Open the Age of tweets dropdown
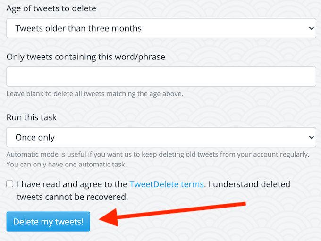The image size is (321, 241). click(160, 28)
